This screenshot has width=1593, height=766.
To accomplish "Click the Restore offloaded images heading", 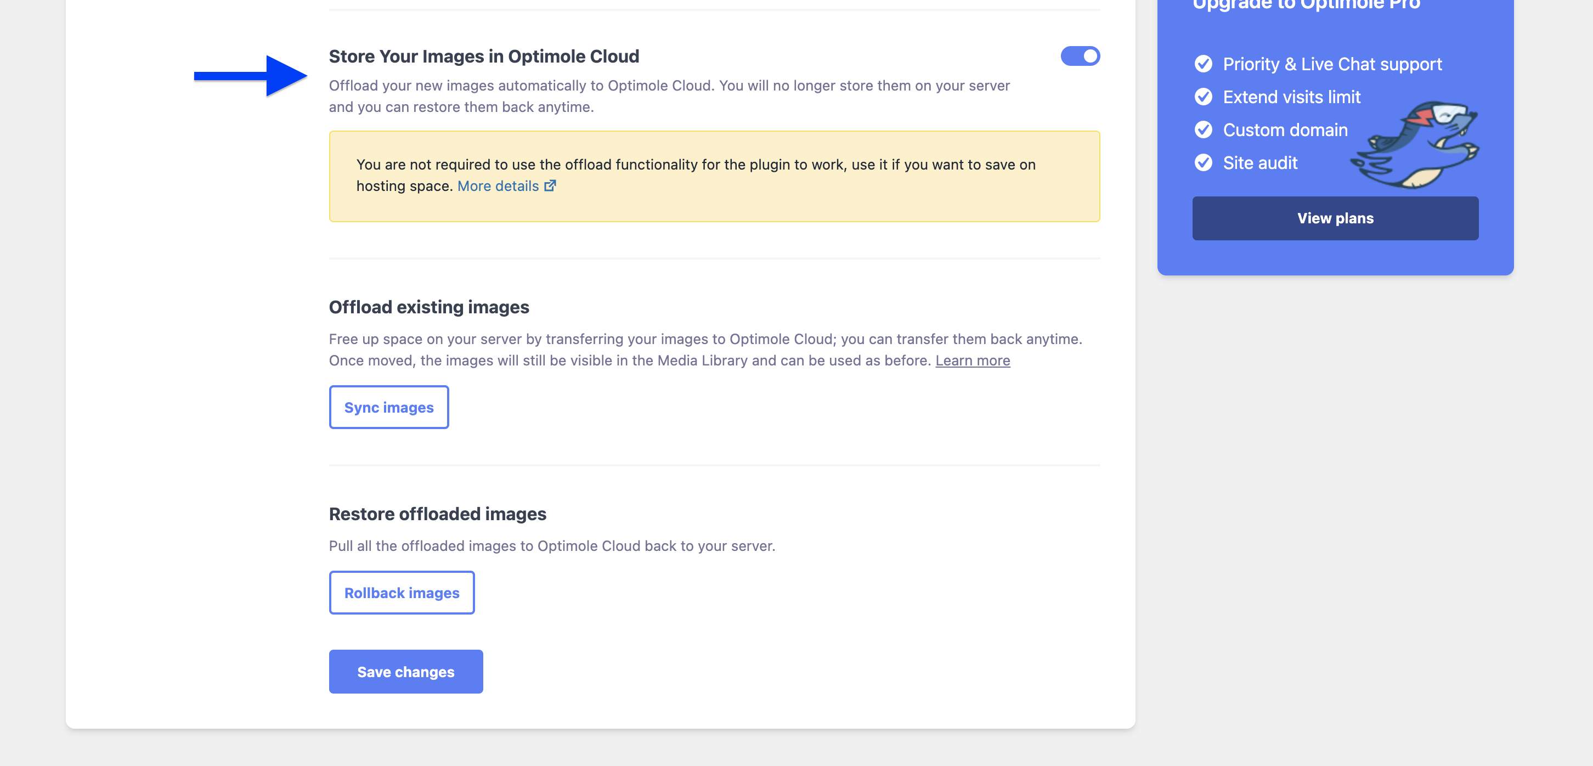I will click(x=437, y=514).
